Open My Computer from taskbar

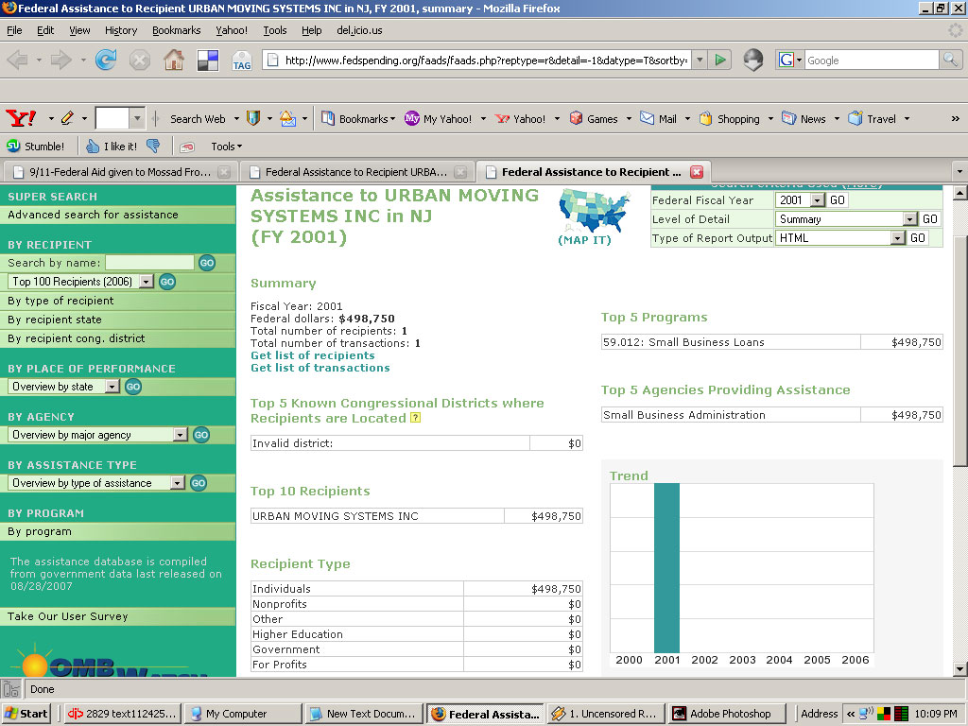[x=243, y=714]
